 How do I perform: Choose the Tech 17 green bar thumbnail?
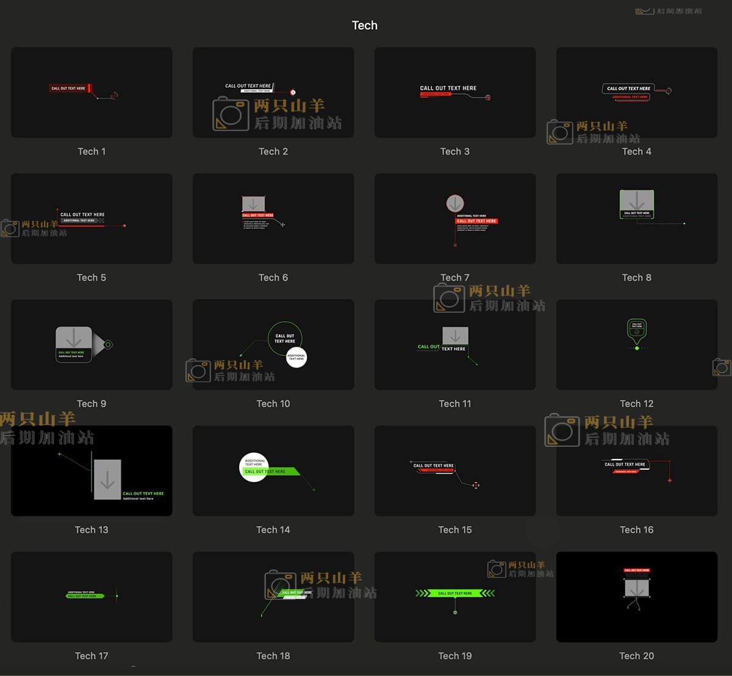click(91, 597)
